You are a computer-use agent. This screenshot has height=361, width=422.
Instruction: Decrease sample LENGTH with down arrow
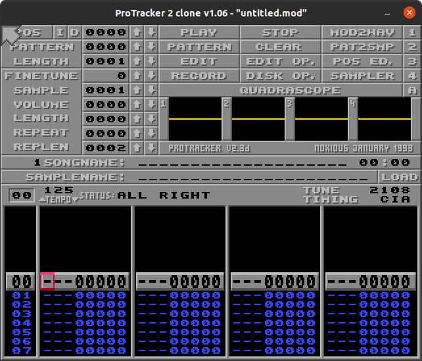tap(151, 119)
